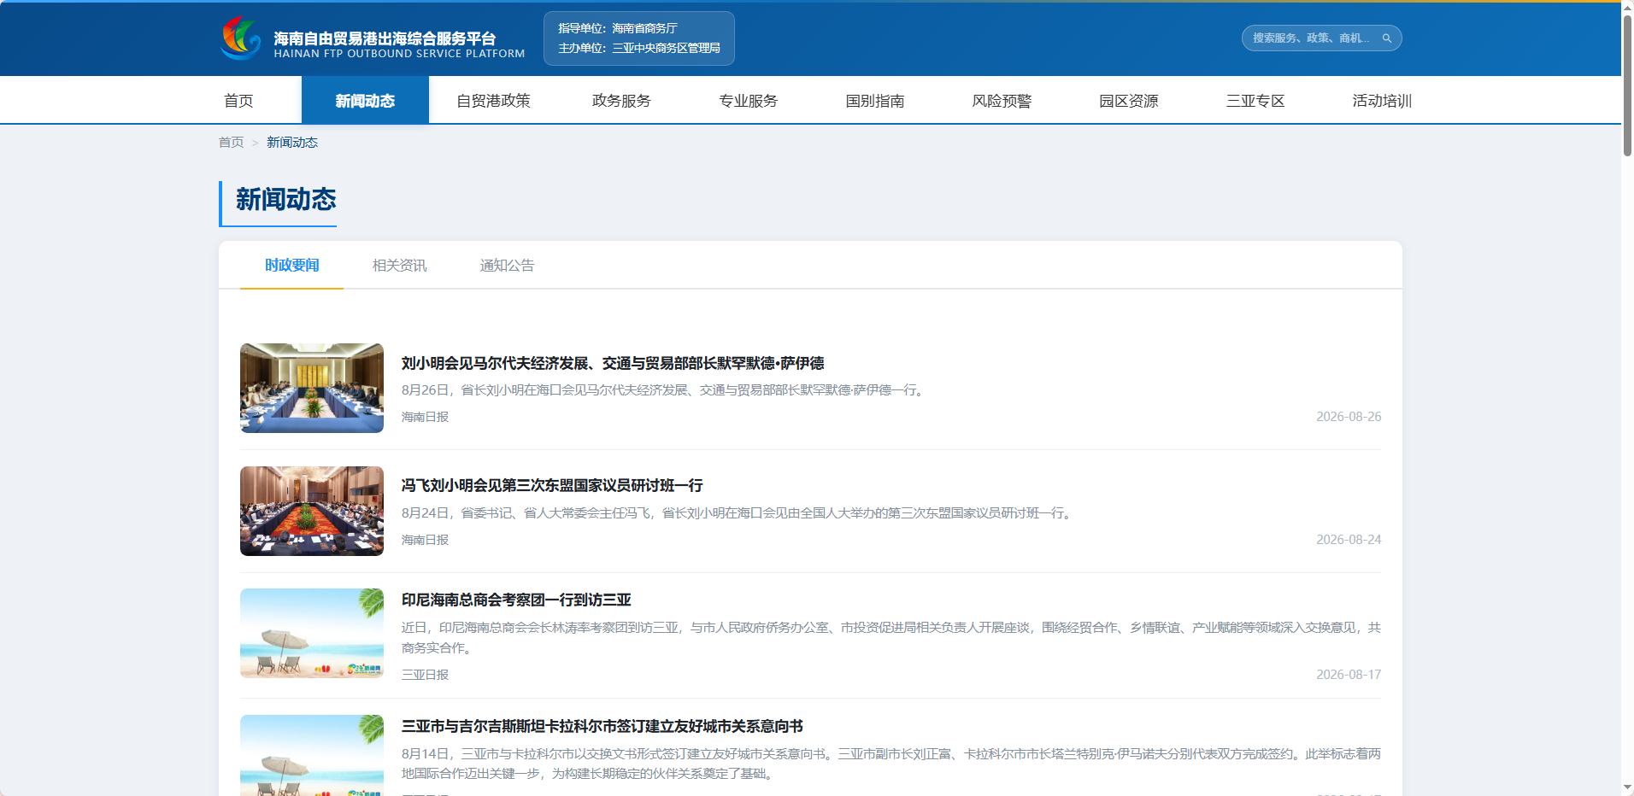Open the 冯飞刘小明会见东盟议员研讨班 headline
Image resolution: width=1634 pixels, height=796 pixels.
552,485
